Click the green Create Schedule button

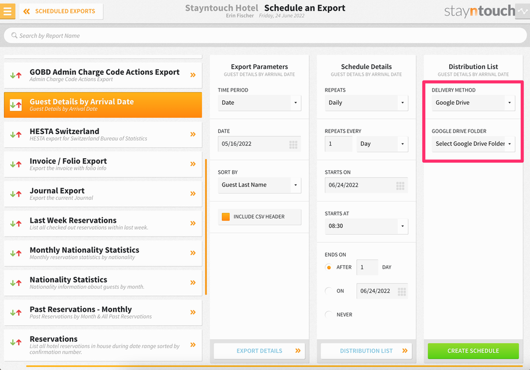[x=473, y=351]
